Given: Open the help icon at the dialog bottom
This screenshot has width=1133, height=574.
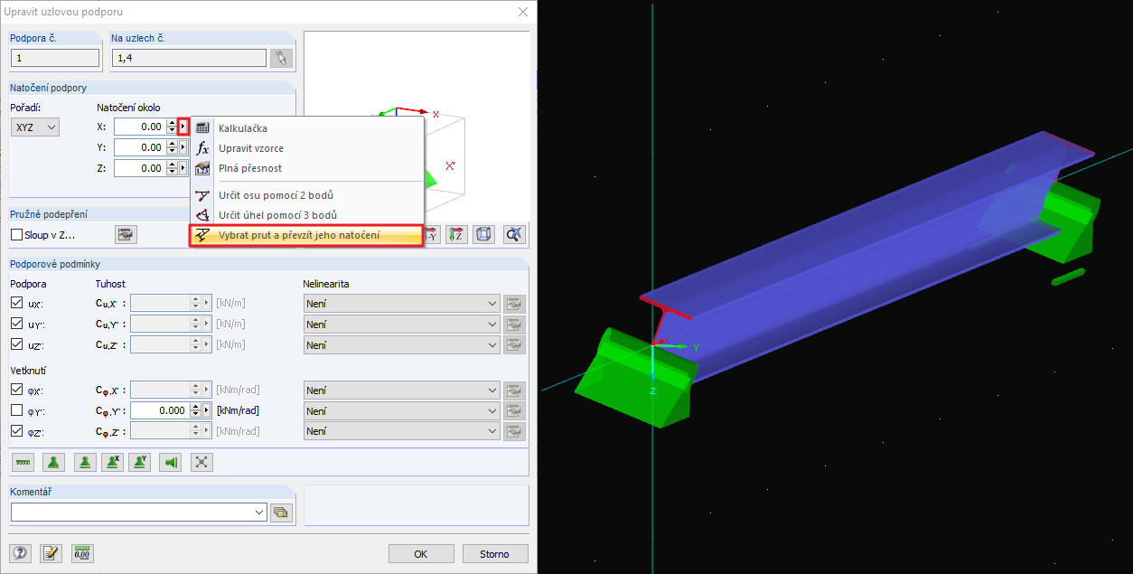Looking at the screenshot, I should [20, 553].
